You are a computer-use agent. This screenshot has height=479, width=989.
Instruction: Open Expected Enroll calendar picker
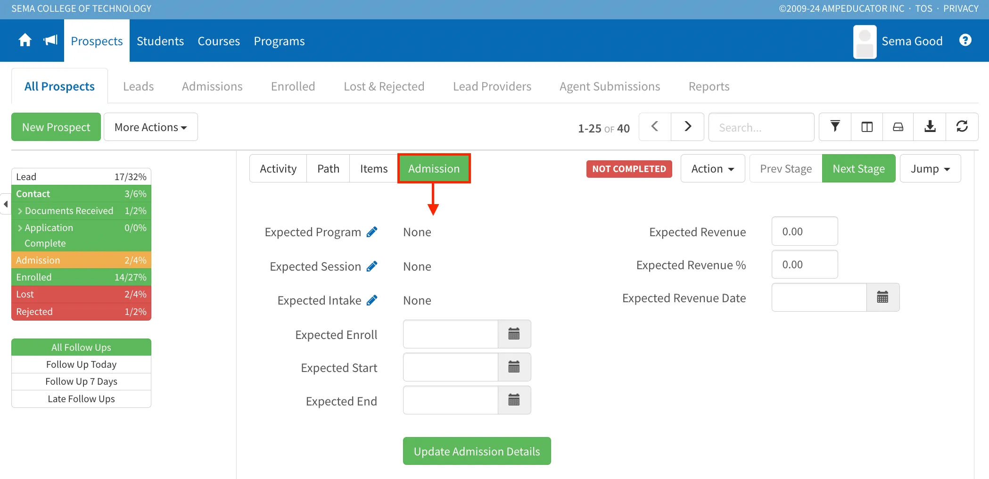pos(514,334)
